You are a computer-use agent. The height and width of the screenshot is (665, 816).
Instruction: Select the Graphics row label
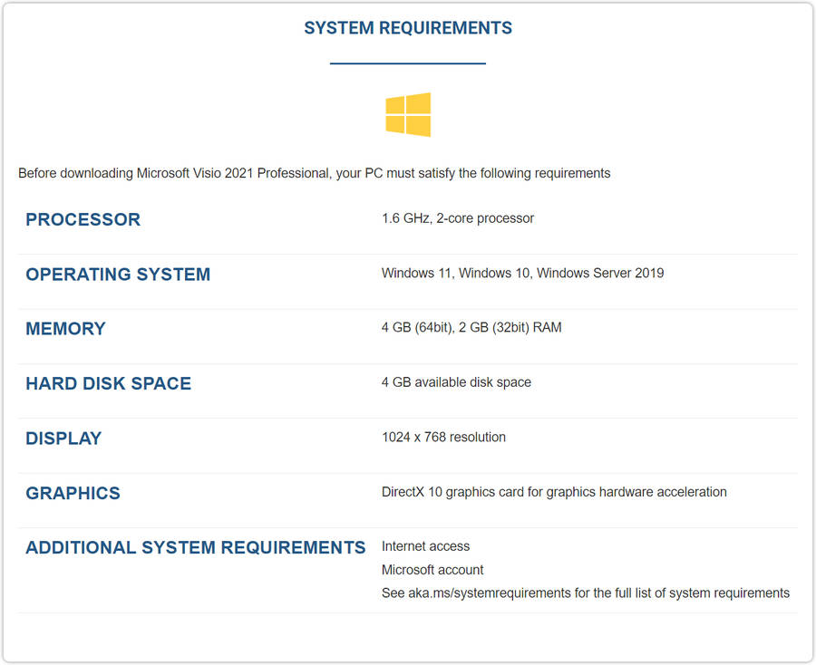click(73, 493)
